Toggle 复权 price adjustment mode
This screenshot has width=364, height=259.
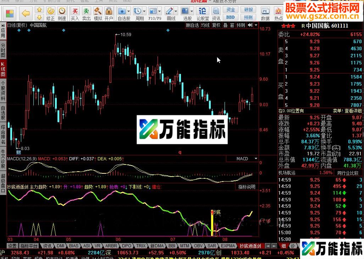point(216,25)
